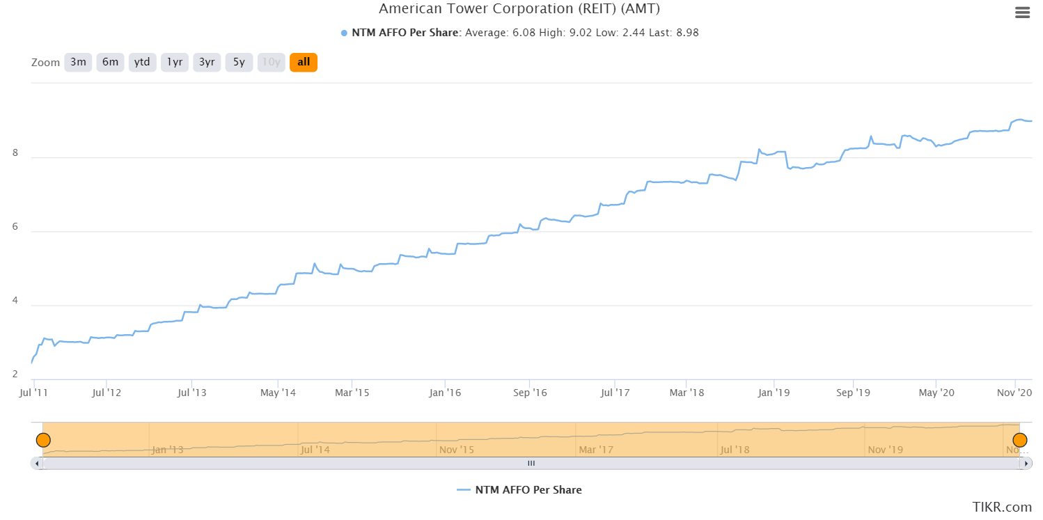Click the Mar '17 navigator label

coord(596,450)
